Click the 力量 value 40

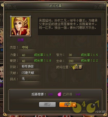[x=24, y=55]
